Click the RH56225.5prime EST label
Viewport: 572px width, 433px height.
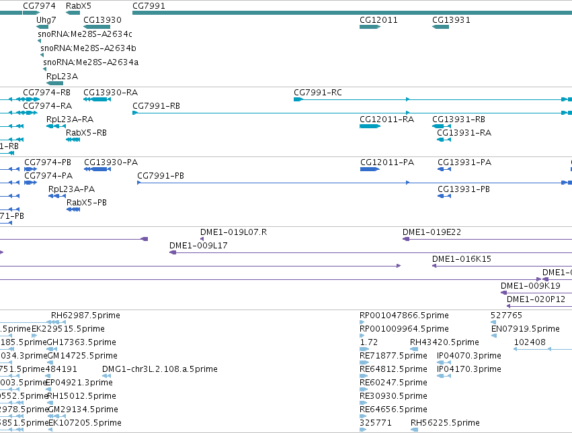(445, 423)
